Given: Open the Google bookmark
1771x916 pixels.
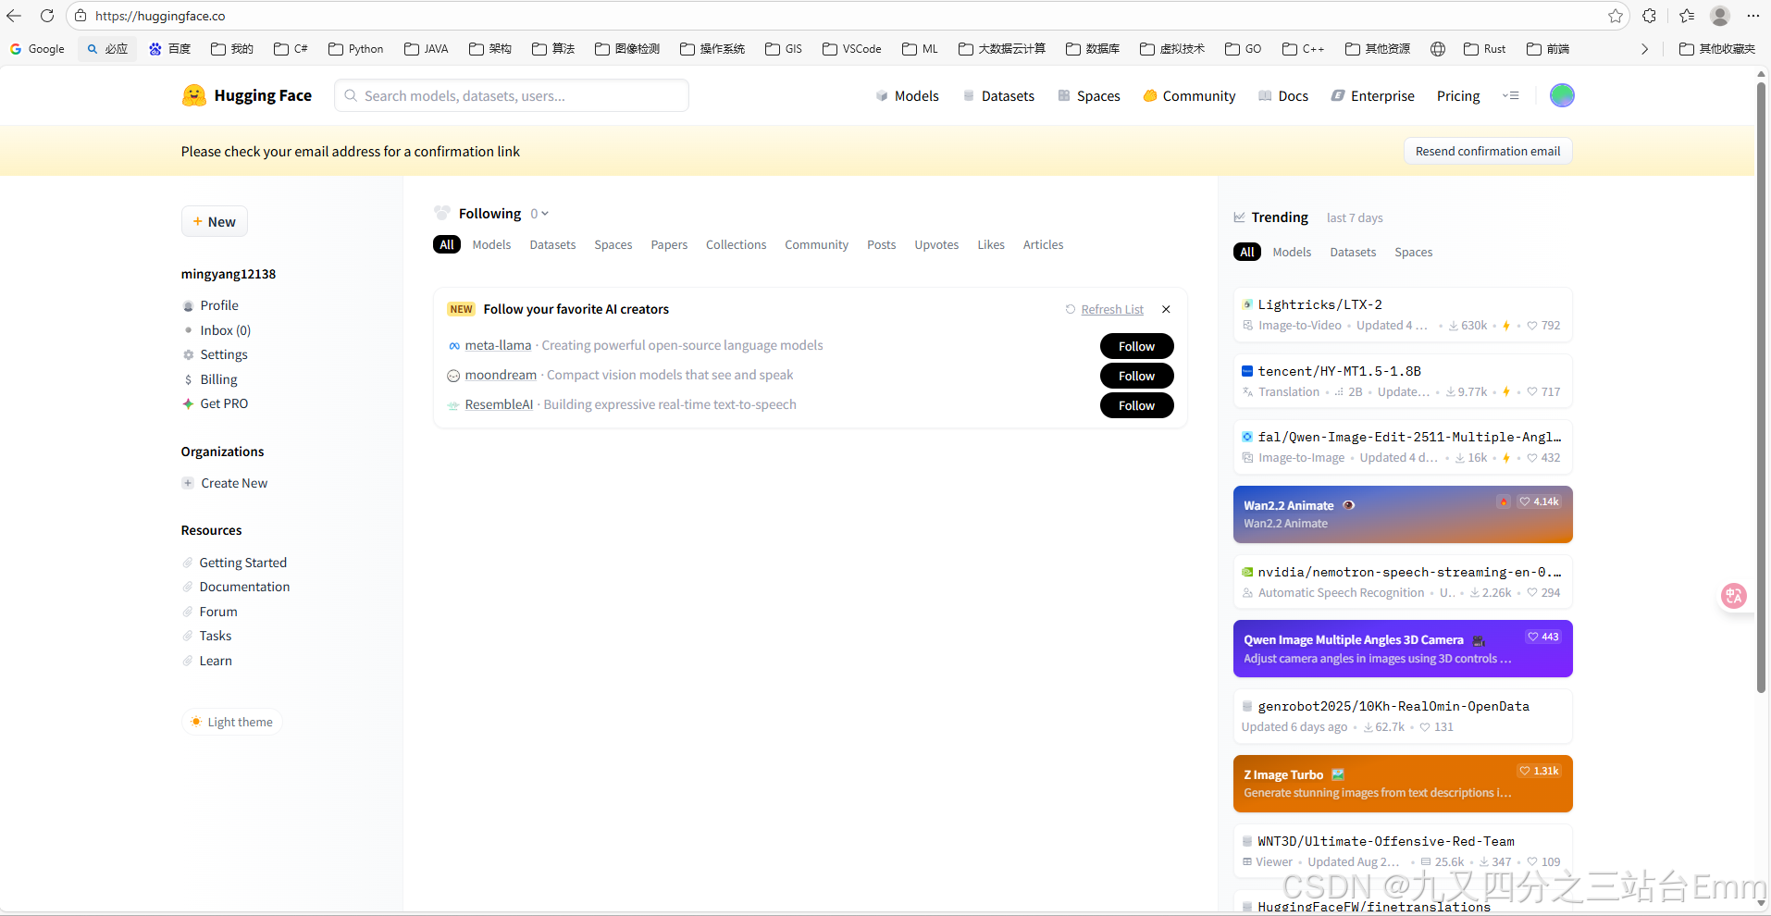Looking at the screenshot, I should click(37, 49).
